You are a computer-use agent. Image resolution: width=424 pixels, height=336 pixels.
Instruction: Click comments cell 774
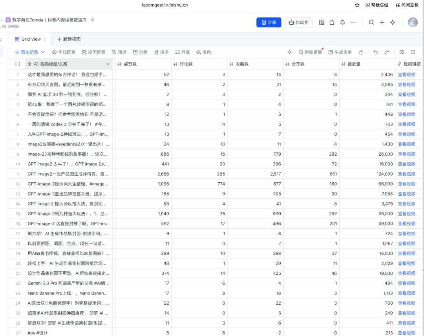coord(199,184)
